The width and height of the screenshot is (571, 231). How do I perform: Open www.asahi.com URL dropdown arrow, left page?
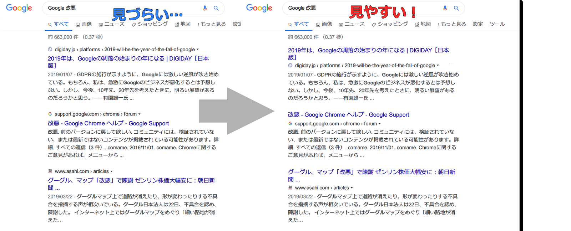pos(112,171)
